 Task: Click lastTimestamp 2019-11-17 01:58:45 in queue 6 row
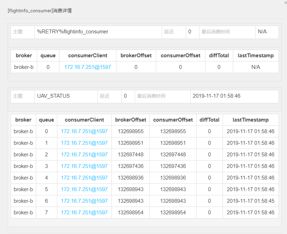[x=250, y=201]
